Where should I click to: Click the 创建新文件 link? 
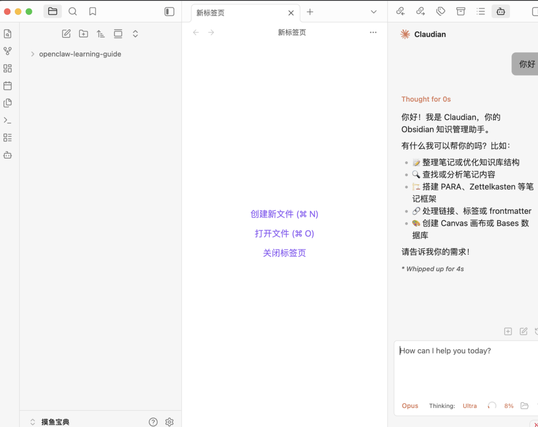click(x=284, y=214)
